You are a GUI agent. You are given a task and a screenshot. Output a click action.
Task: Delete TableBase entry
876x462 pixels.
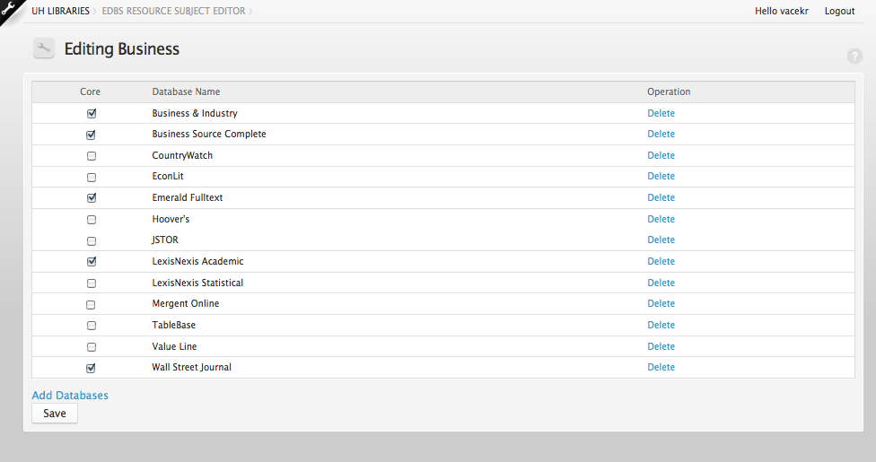pyautogui.click(x=661, y=325)
